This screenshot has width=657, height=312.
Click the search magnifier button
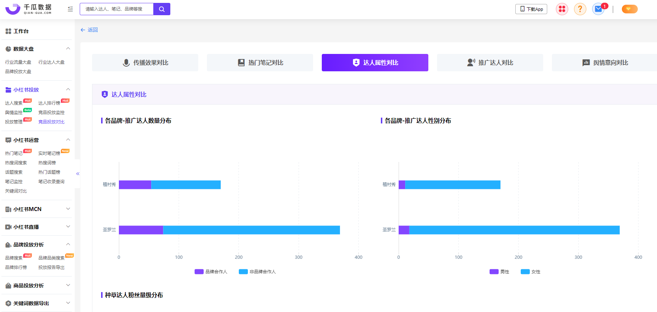click(162, 9)
